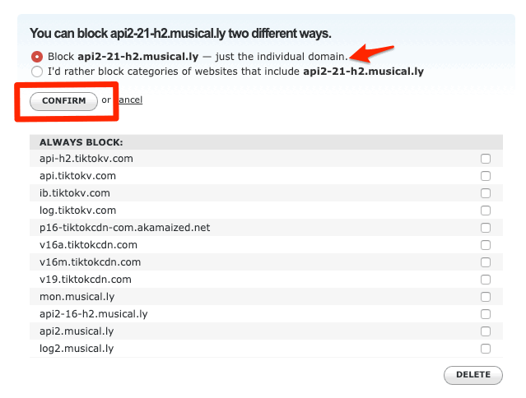526x398 pixels.
Task: Click the Always Block list header
Action: coord(81,142)
